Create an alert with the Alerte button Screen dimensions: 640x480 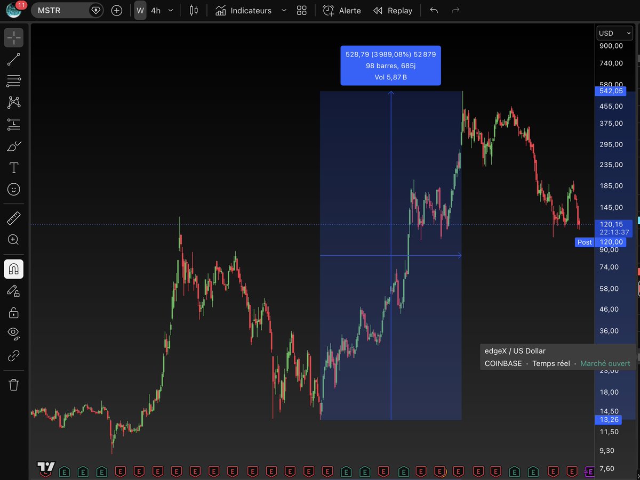click(x=342, y=11)
